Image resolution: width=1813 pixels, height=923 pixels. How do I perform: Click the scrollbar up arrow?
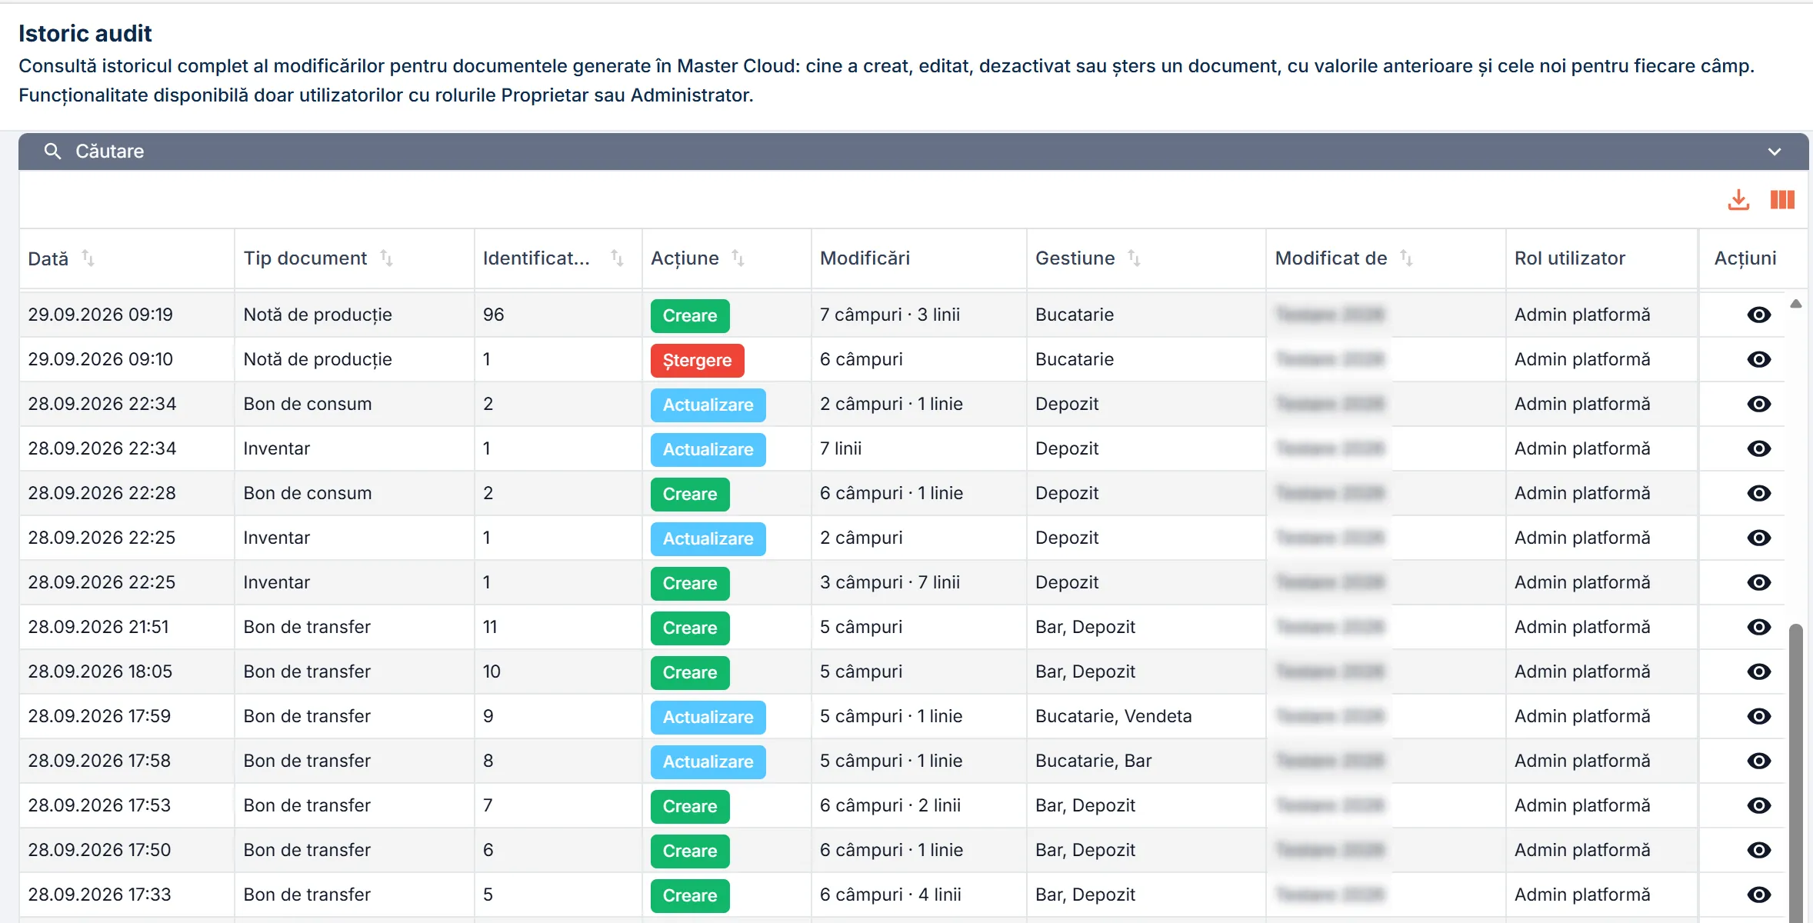(x=1796, y=304)
